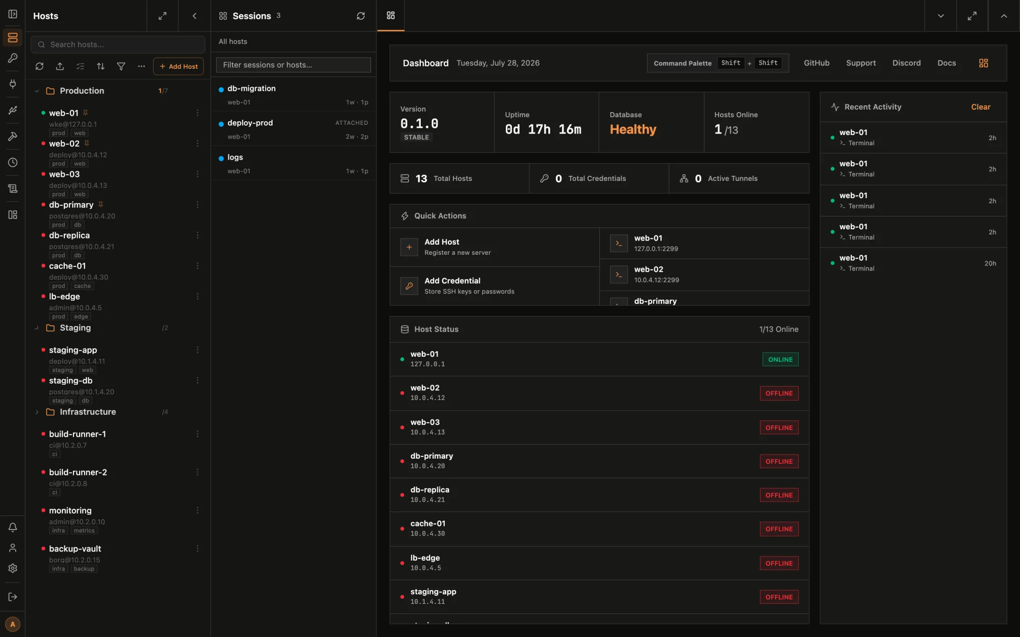Open the Support link

(x=861, y=63)
